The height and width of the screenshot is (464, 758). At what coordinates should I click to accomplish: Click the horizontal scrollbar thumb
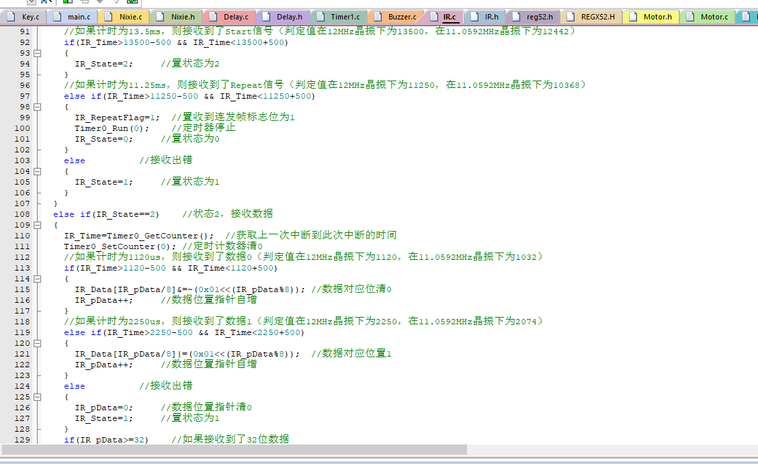tap(235, 449)
